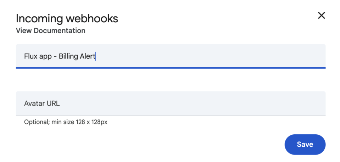Click the Optional min size helper text
This screenshot has width=340, height=162.
point(66,122)
